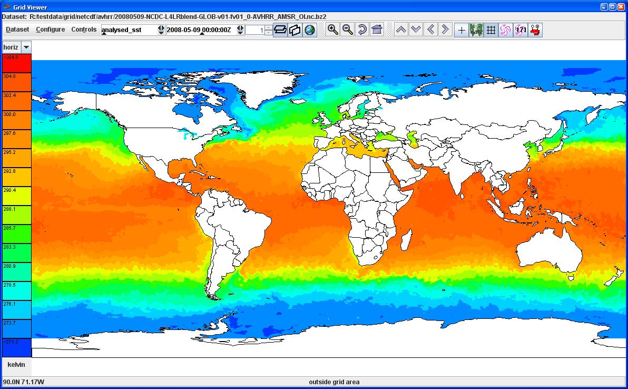Click the zoom in magnifier icon

point(332,30)
